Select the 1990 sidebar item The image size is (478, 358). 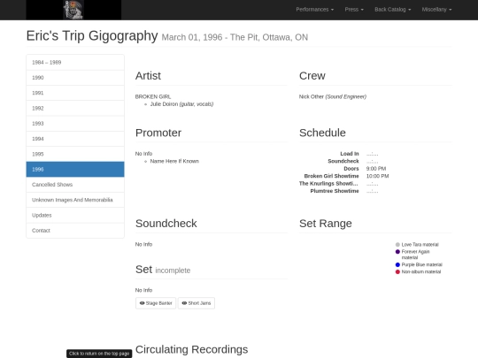(75, 78)
